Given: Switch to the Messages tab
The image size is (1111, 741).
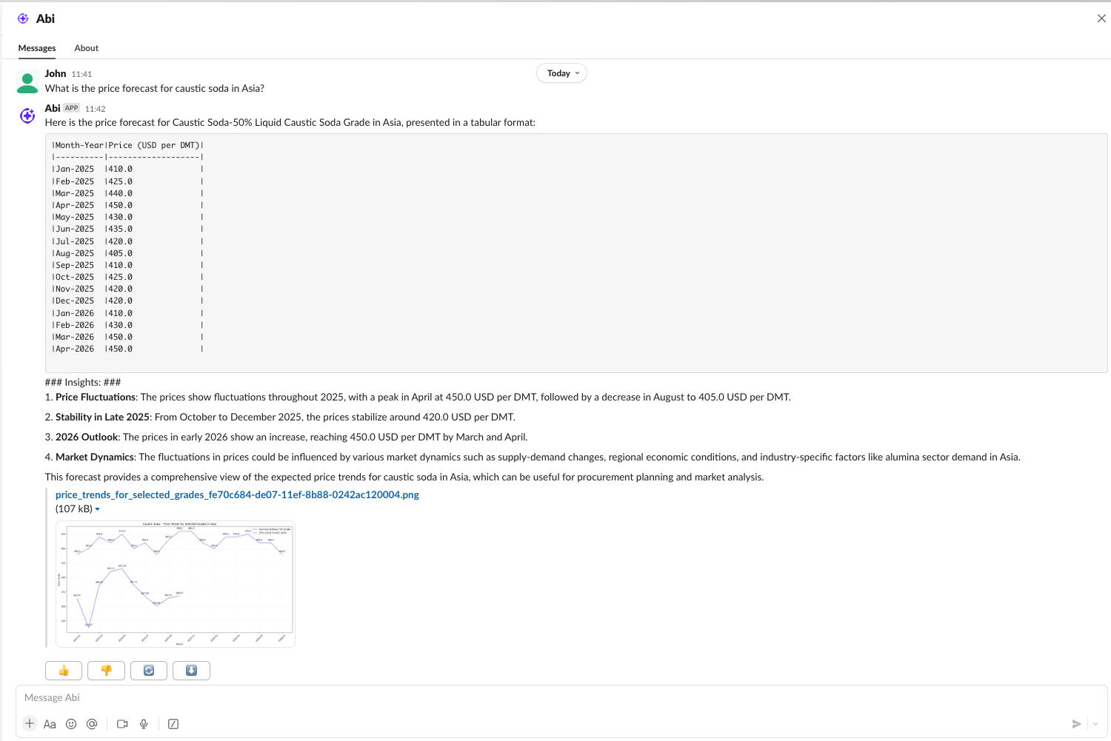Looking at the screenshot, I should pos(37,48).
